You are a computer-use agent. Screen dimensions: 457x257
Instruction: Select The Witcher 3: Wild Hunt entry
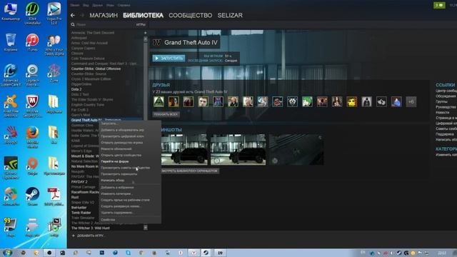pos(91,228)
